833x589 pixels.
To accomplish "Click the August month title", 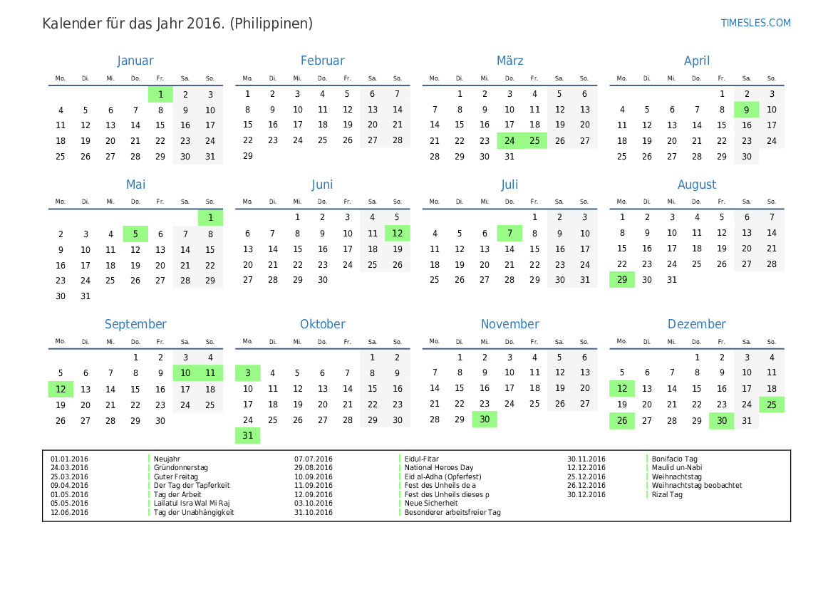I will (x=696, y=184).
